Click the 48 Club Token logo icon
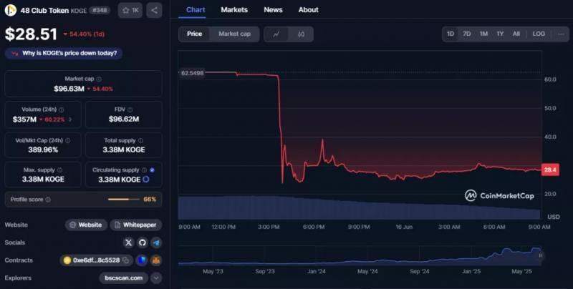Viewport: 573px width, 289px height. point(10,10)
